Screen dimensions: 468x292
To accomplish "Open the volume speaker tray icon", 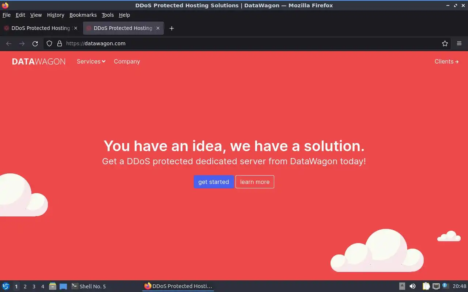I will pos(412,286).
